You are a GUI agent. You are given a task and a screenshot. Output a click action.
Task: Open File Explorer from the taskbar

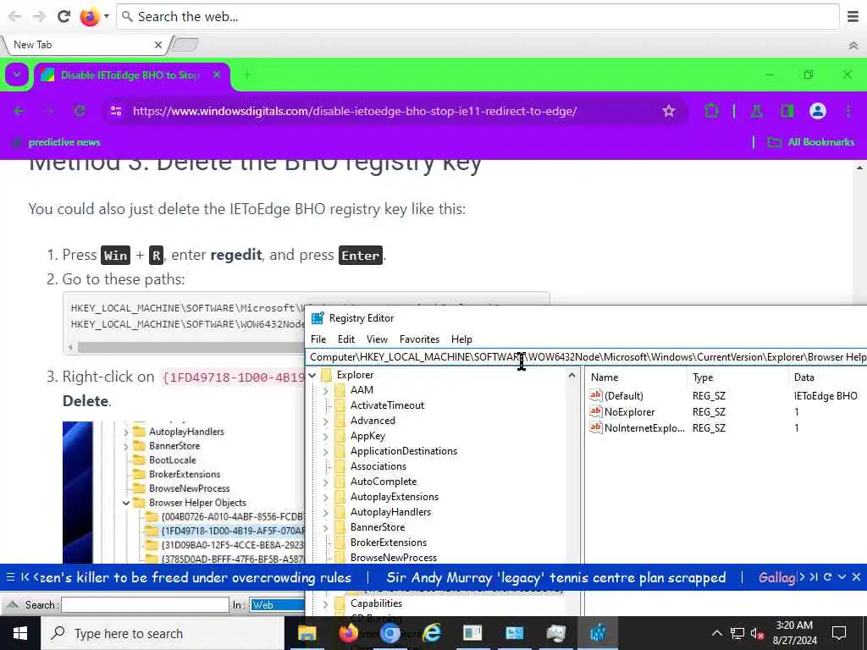pos(306,633)
